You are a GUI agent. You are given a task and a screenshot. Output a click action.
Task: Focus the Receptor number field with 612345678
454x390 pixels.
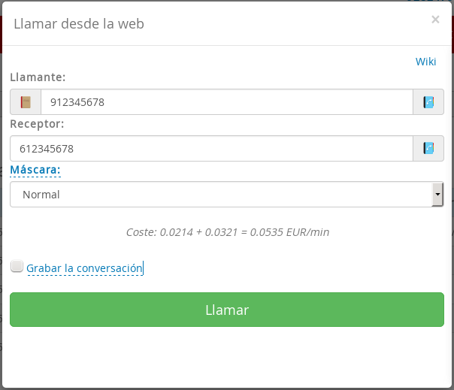pyautogui.click(x=211, y=148)
